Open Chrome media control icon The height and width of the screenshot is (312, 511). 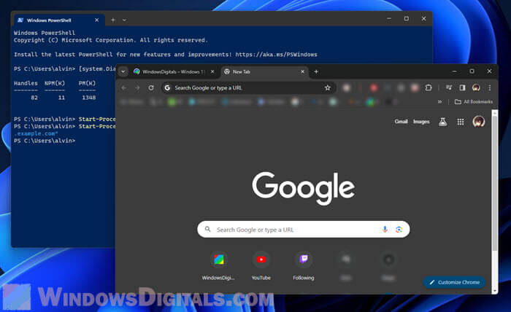[449, 87]
